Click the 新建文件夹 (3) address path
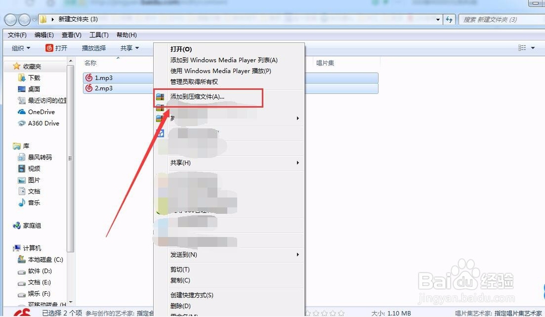 pyautogui.click(x=78, y=19)
